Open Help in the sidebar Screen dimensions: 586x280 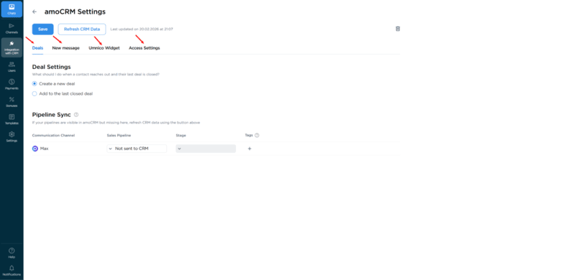coord(12,253)
